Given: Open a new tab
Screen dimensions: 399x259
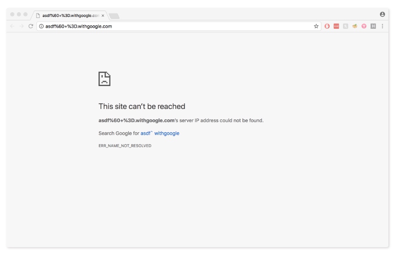Looking at the screenshot, I should pyautogui.click(x=114, y=16).
